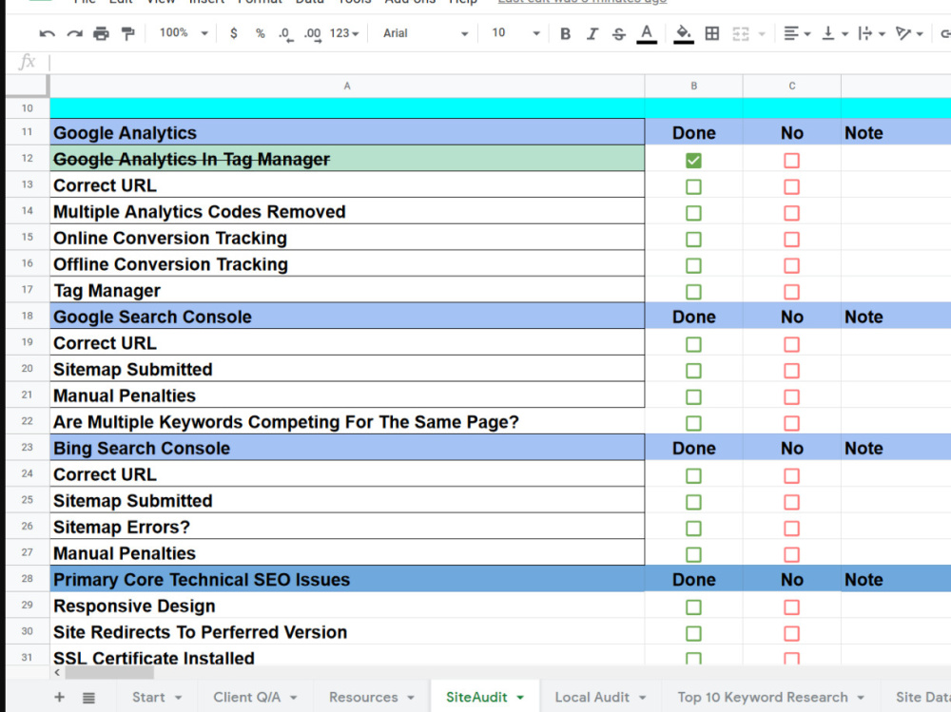The height and width of the screenshot is (712, 951).
Task: Click the Text rotation icon
Action: 903,33
